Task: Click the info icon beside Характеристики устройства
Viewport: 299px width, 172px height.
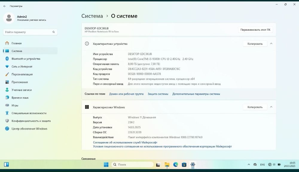Action: click(87, 44)
